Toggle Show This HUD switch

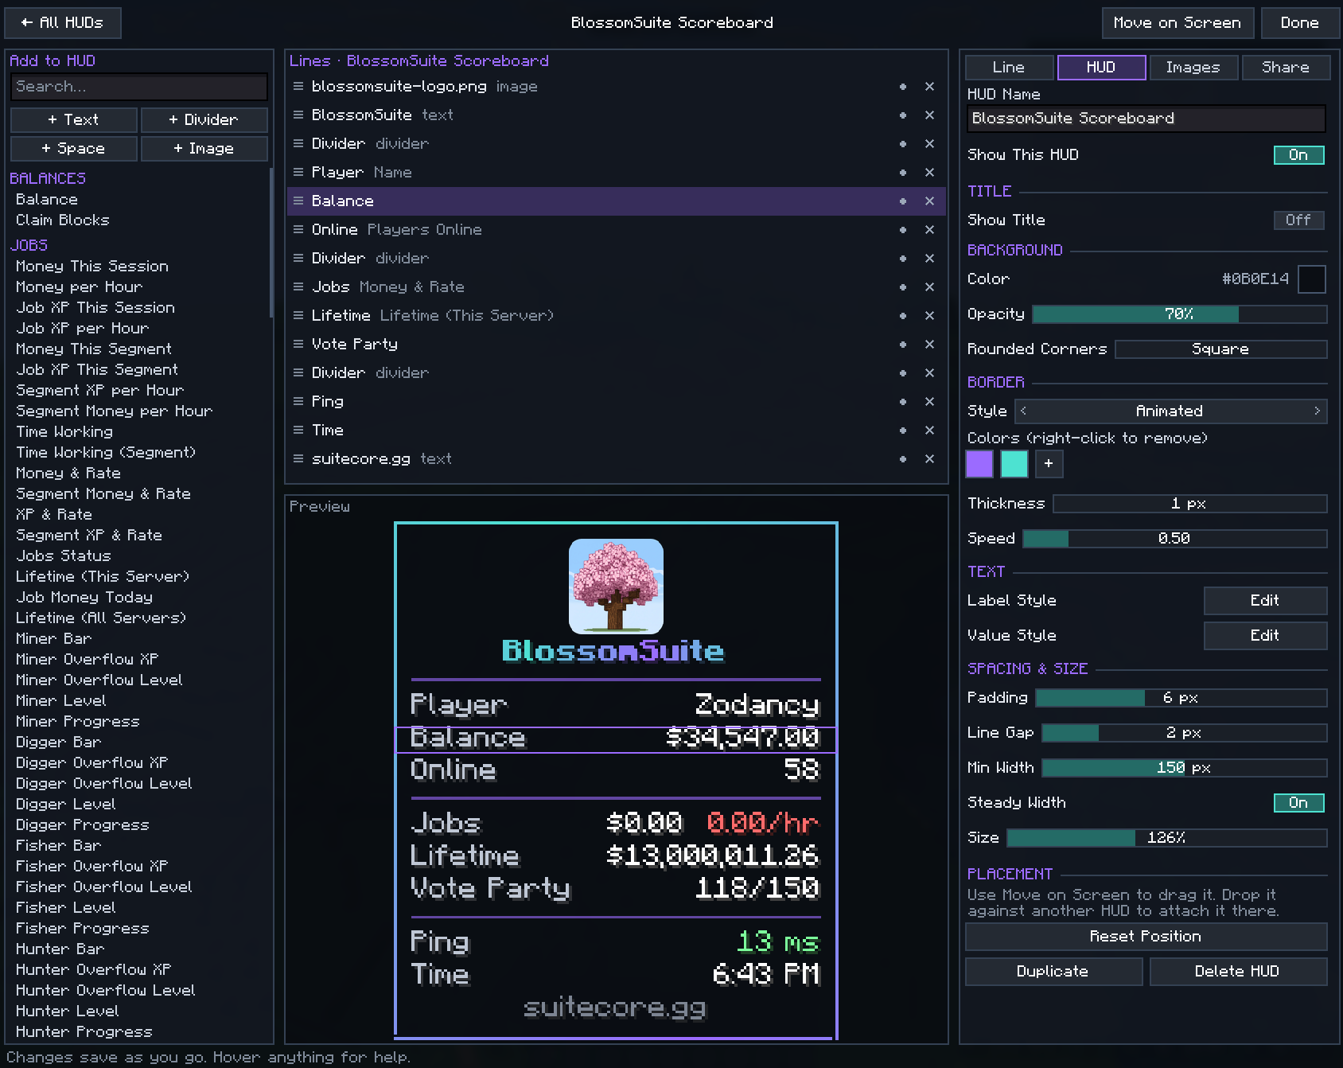(x=1298, y=155)
